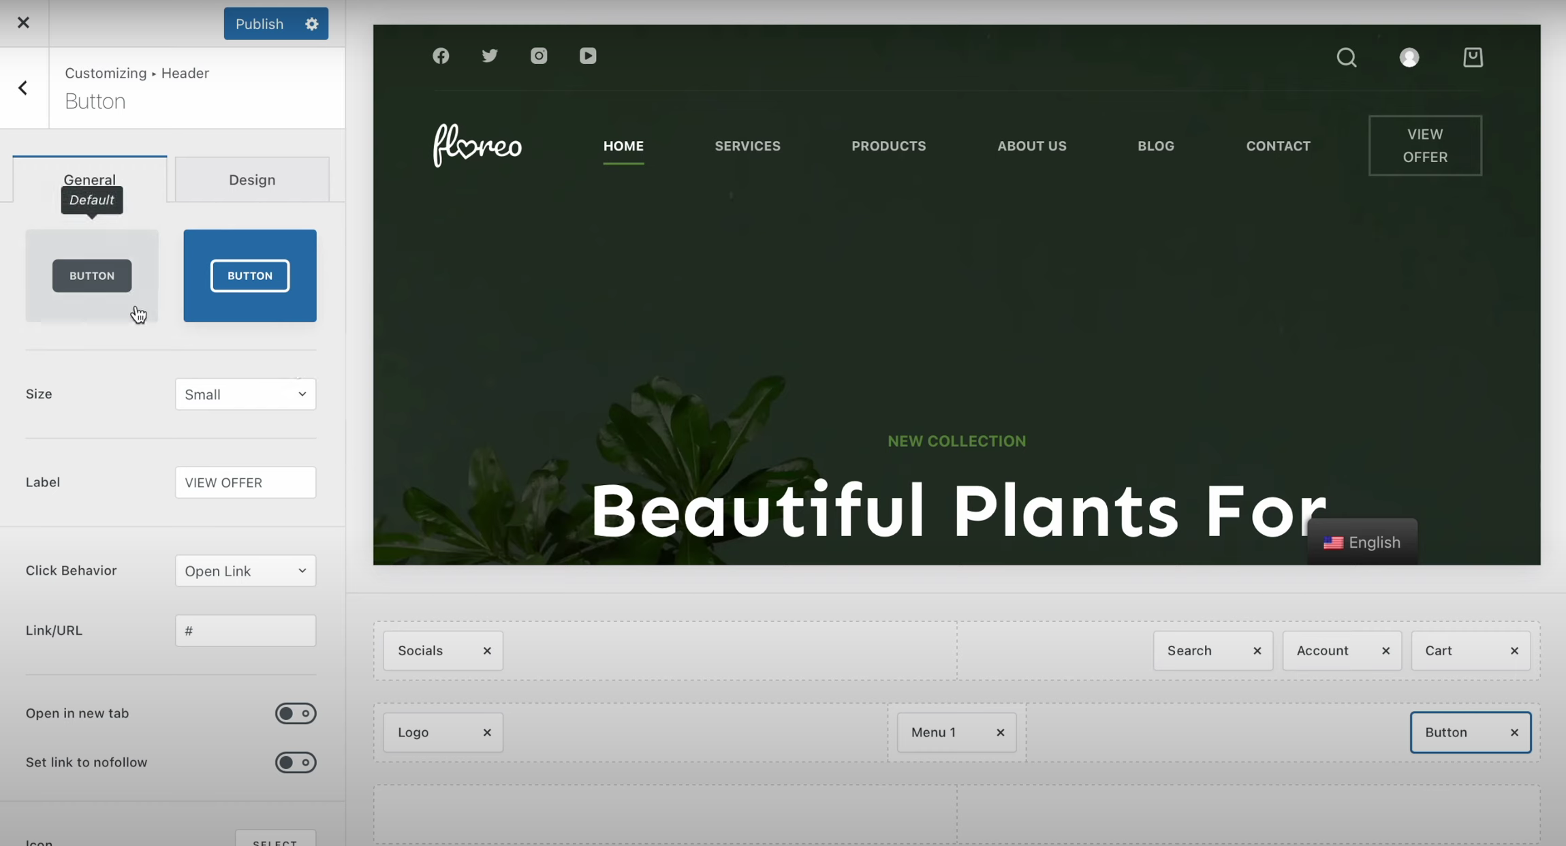The image size is (1566, 846).
Task: Click the Facebook icon in header preview
Action: pos(441,56)
